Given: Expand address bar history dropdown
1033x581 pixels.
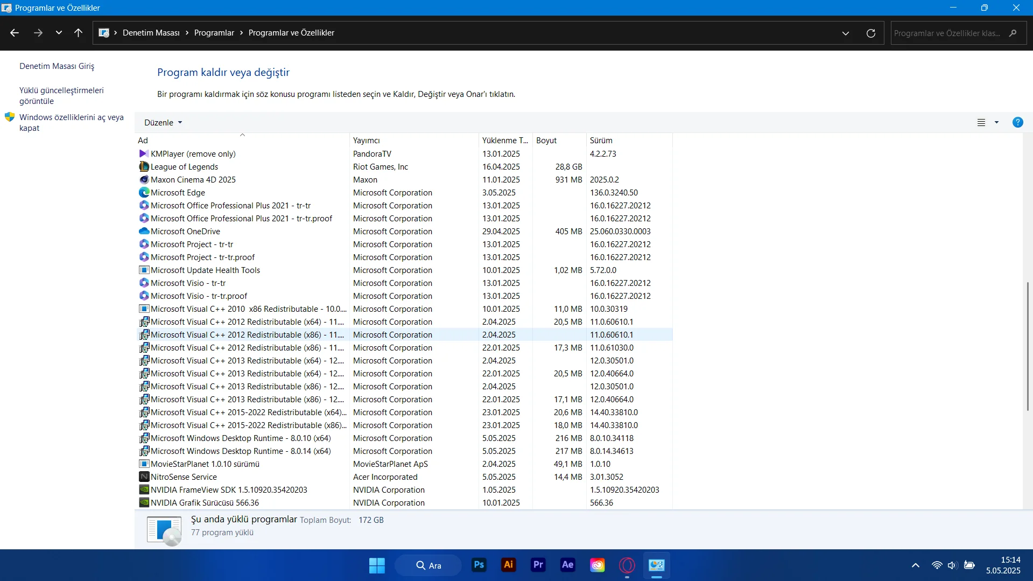Looking at the screenshot, I should tap(845, 33).
